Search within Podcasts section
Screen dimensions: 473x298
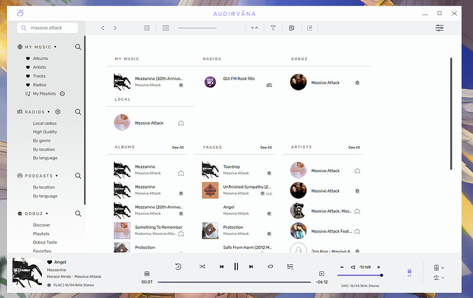tap(78, 175)
